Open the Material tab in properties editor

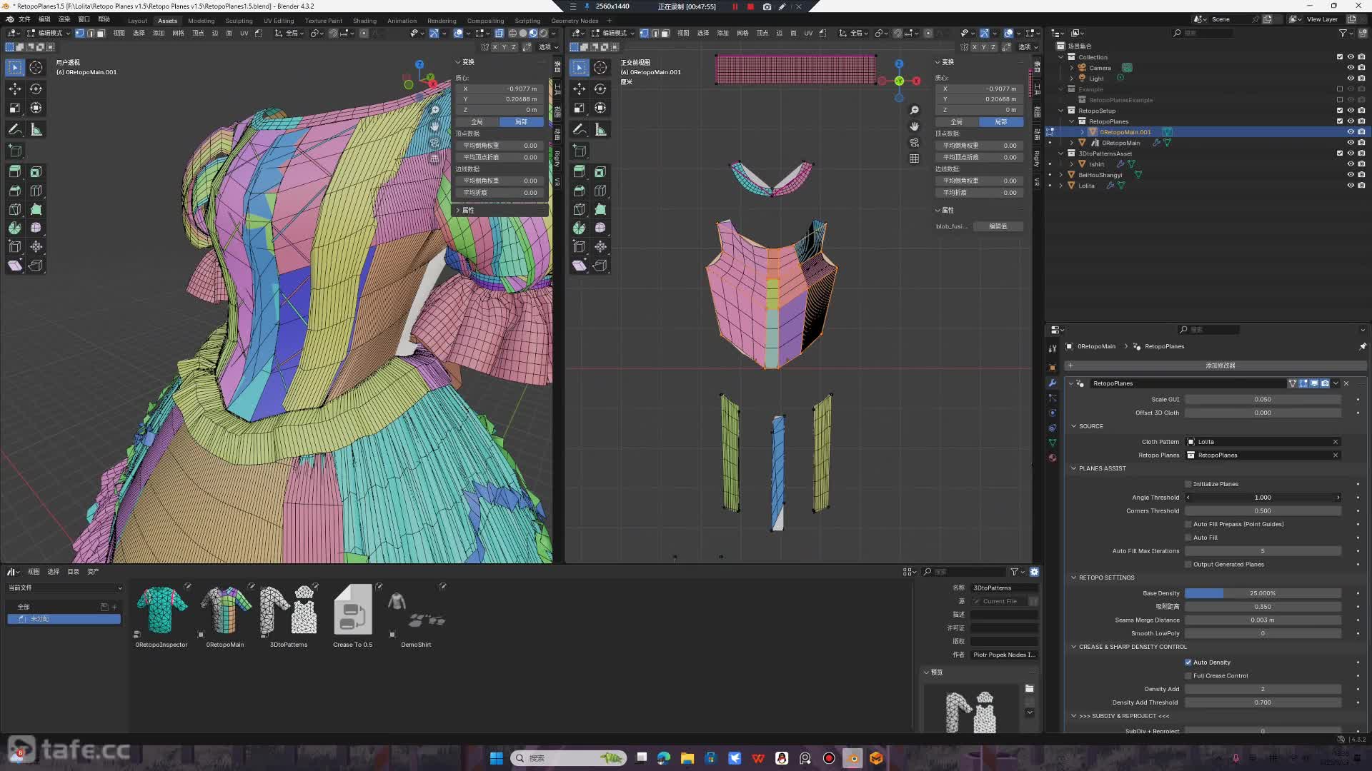pos(1052,458)
